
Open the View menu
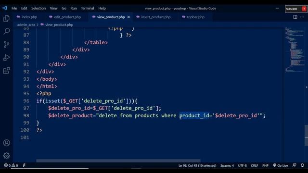click(53, 8)
